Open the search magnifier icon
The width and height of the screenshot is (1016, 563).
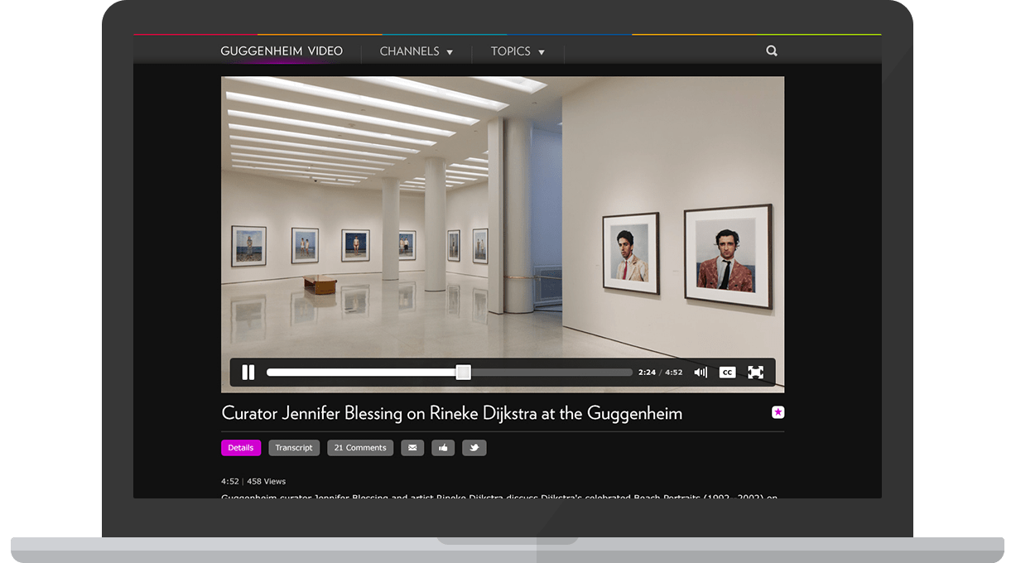(772, 51)
